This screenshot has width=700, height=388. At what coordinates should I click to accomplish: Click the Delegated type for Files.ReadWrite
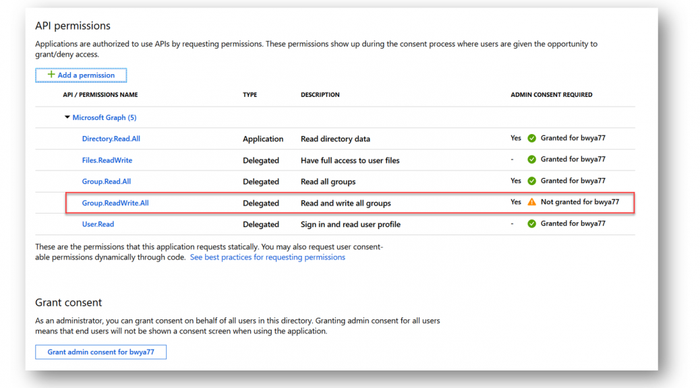click(x=261, y=160)
